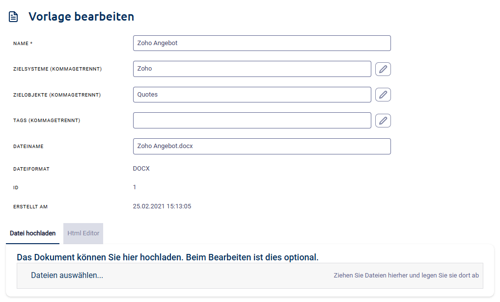
Task: Open the pencil editor for Tags
Action: pyautogui.click(x=383, y=120)
